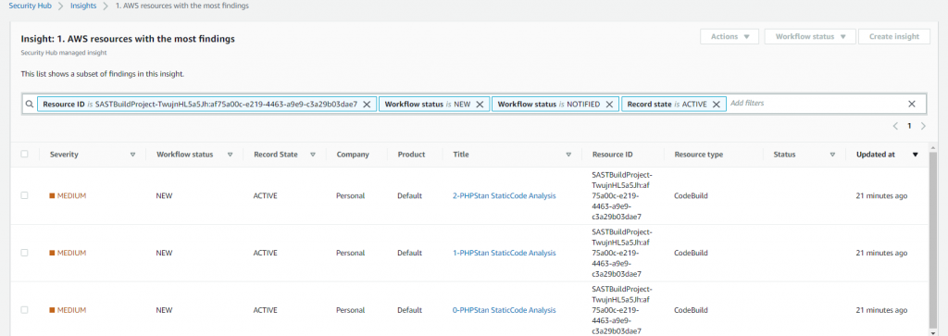Check the 0-PHPStan finding row checkbox
Viewport: 948px width, 336px height.
[x=24, y=309]
